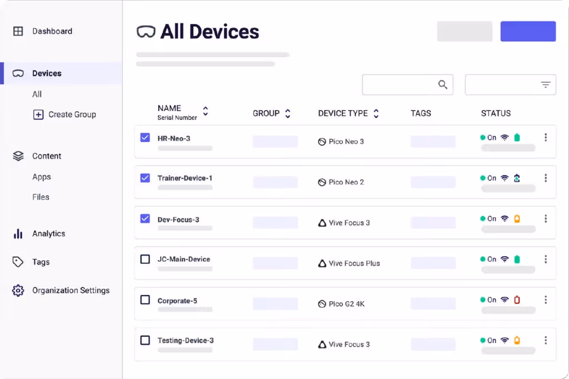569x379 pixels.
Task: Click the Content layers icon
Action: click(18, 156)
